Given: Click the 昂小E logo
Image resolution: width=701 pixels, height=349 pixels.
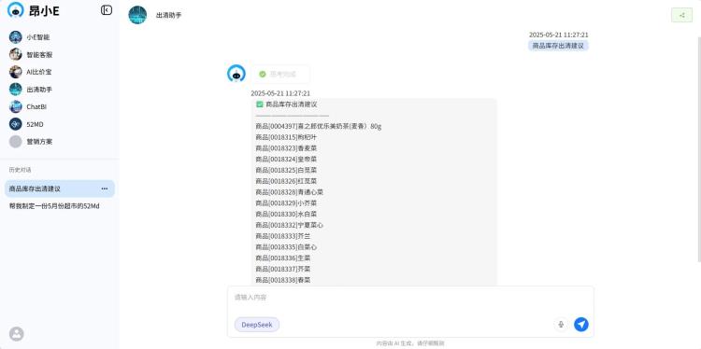Looking at the screenshot, I should click(x=34, y=10).
